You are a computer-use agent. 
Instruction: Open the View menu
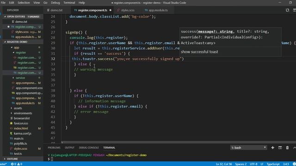[37, 3]
